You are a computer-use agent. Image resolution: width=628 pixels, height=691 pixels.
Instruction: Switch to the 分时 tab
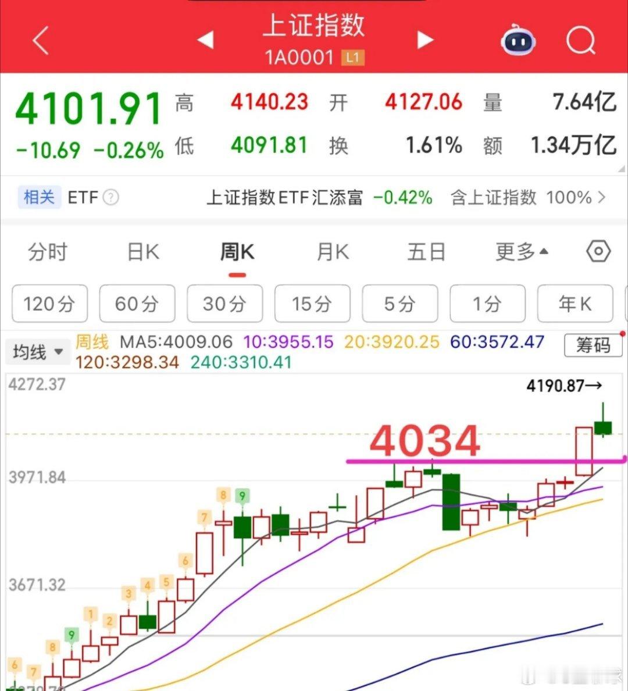click(x=47, y=252)
